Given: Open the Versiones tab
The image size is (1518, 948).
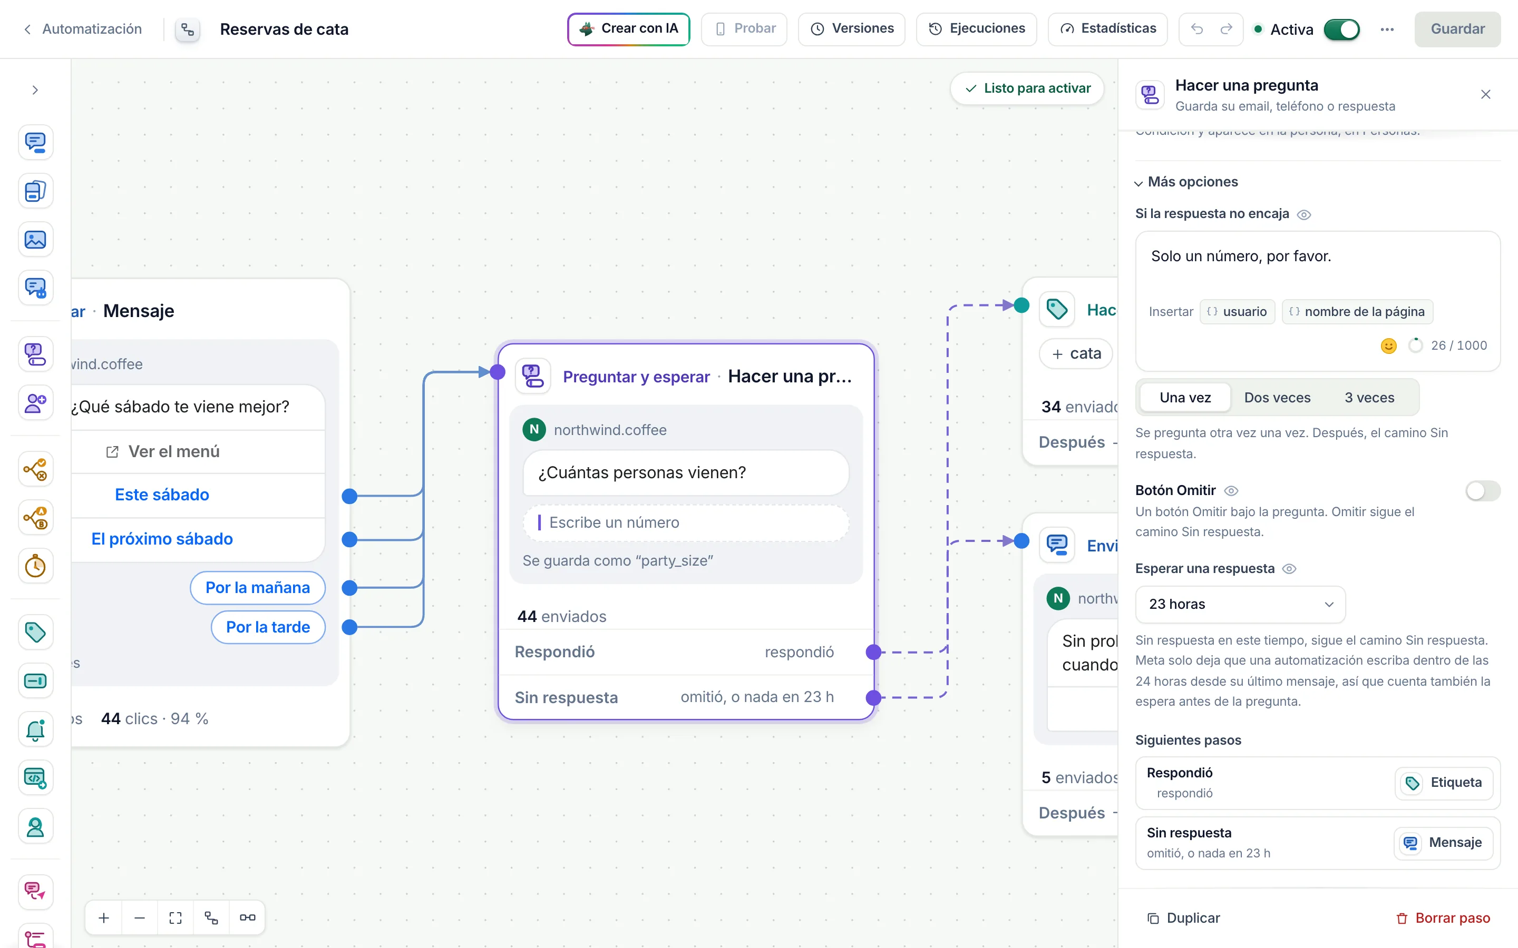Looking at the screenshot, I should pyautogui.click(x=851, y=29).
